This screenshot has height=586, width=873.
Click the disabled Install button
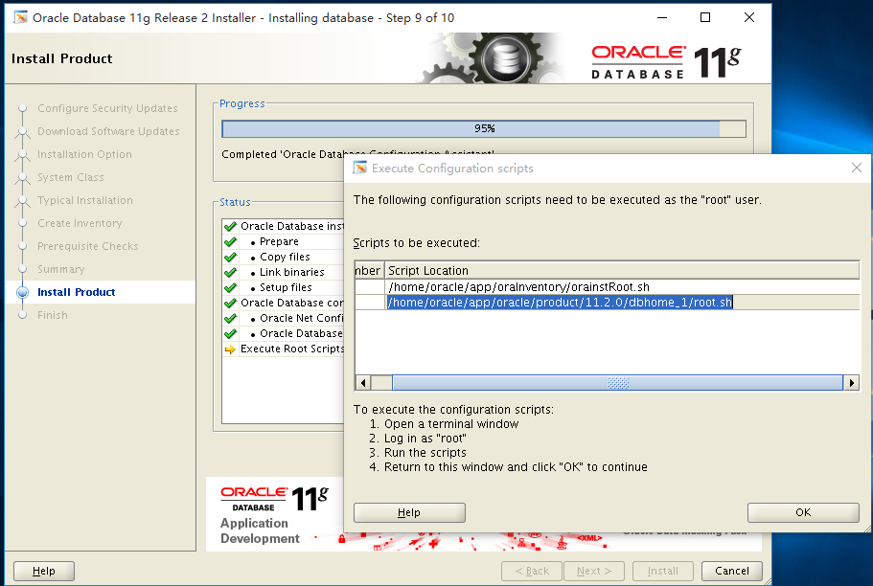(x=662, y=571)
